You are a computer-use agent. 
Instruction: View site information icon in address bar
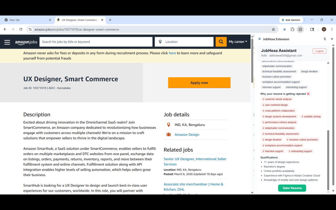tap(30, 29)
